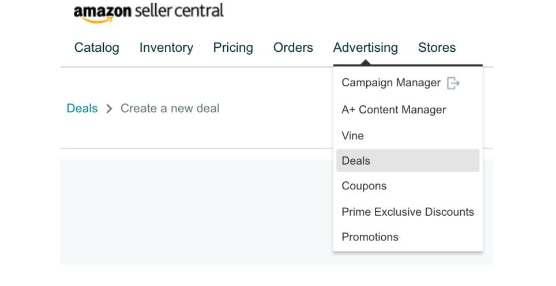Viewport: 556px width, 286px height.
Task: Follow the Deals breadcrumb link
Action: pos(82,108)
